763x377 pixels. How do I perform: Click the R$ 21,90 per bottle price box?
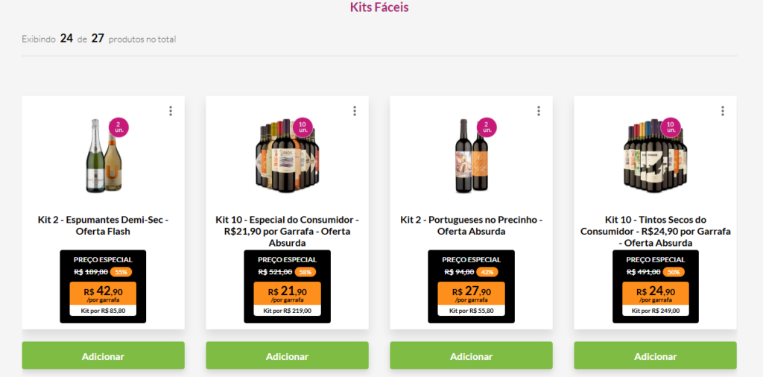[287, 294]
